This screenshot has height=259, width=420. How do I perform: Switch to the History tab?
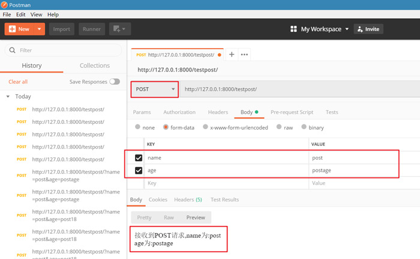pyautogui.click(x=32, y=66)
